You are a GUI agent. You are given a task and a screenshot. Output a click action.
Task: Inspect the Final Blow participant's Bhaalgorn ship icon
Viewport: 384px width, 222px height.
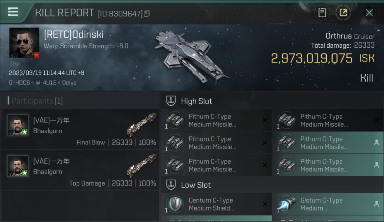(142, 124)
